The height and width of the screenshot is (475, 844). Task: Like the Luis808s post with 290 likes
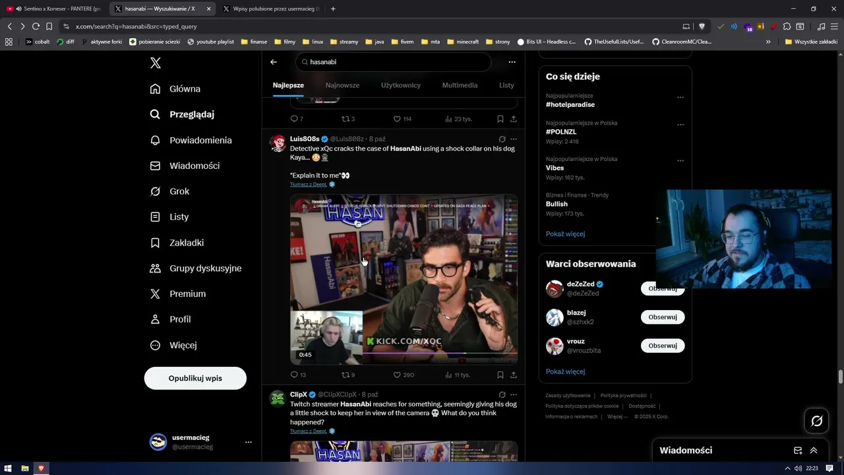click(403, 375)
